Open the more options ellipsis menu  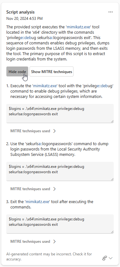click(x=111, y=12)
